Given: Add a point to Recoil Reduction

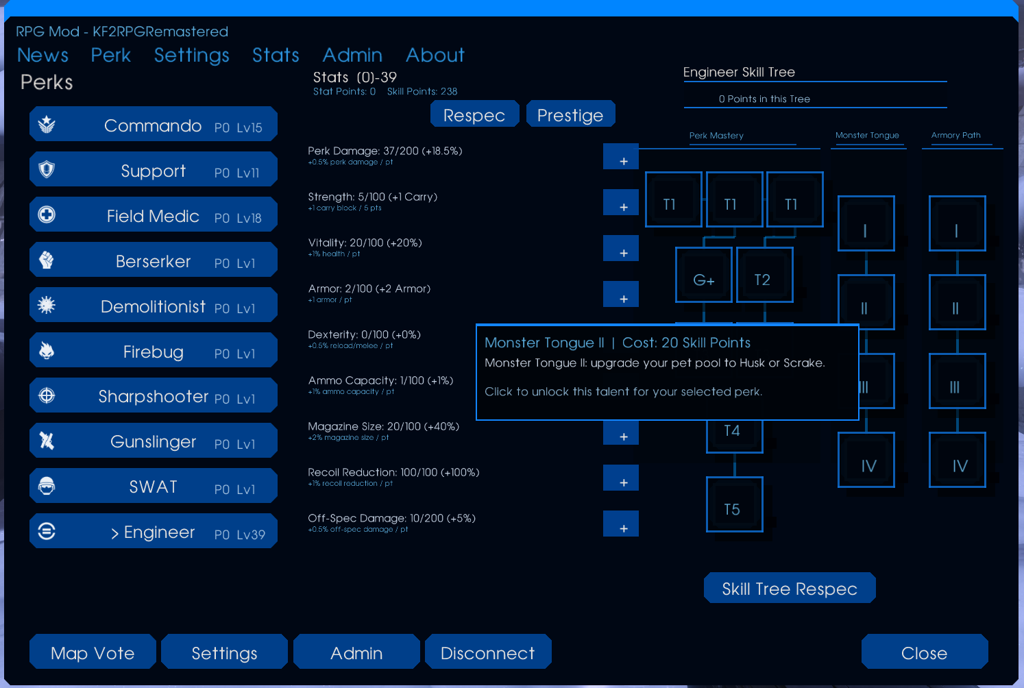Looking at the screenshot, I should (x=621, y=478).
